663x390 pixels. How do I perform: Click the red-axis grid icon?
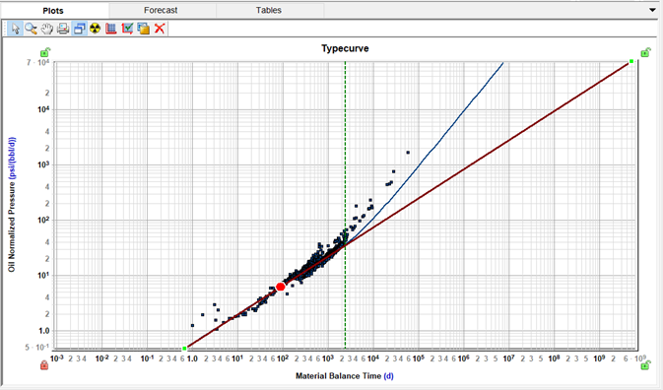[111, 29]
